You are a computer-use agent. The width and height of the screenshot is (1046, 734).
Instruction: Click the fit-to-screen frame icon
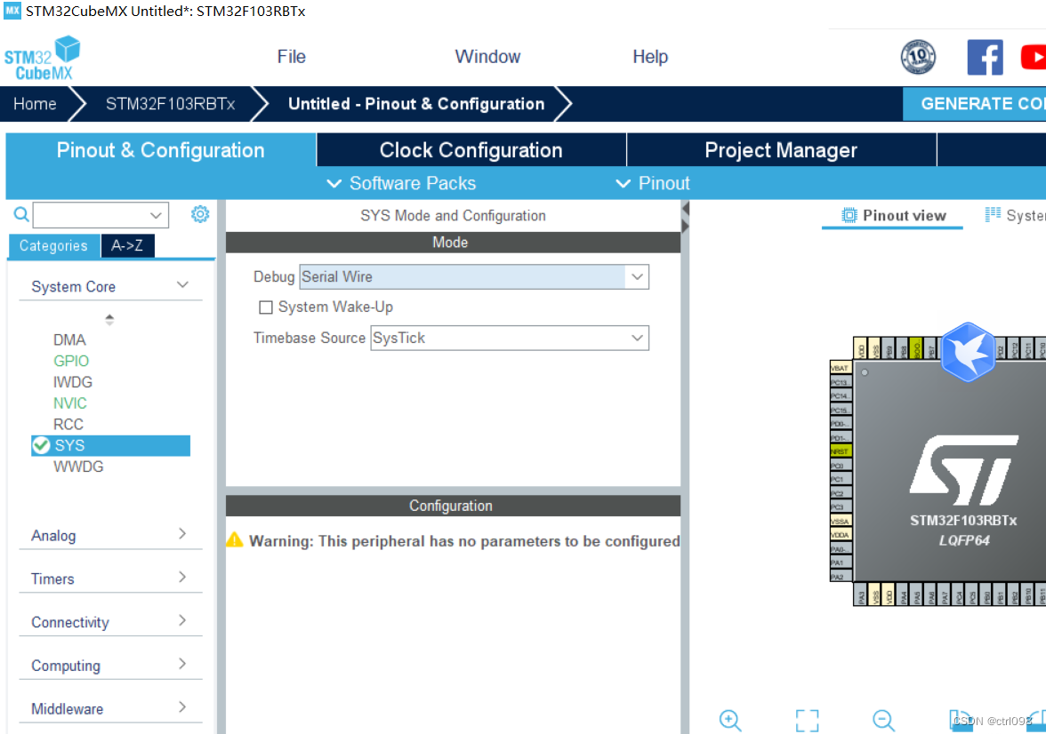(808, 721)
